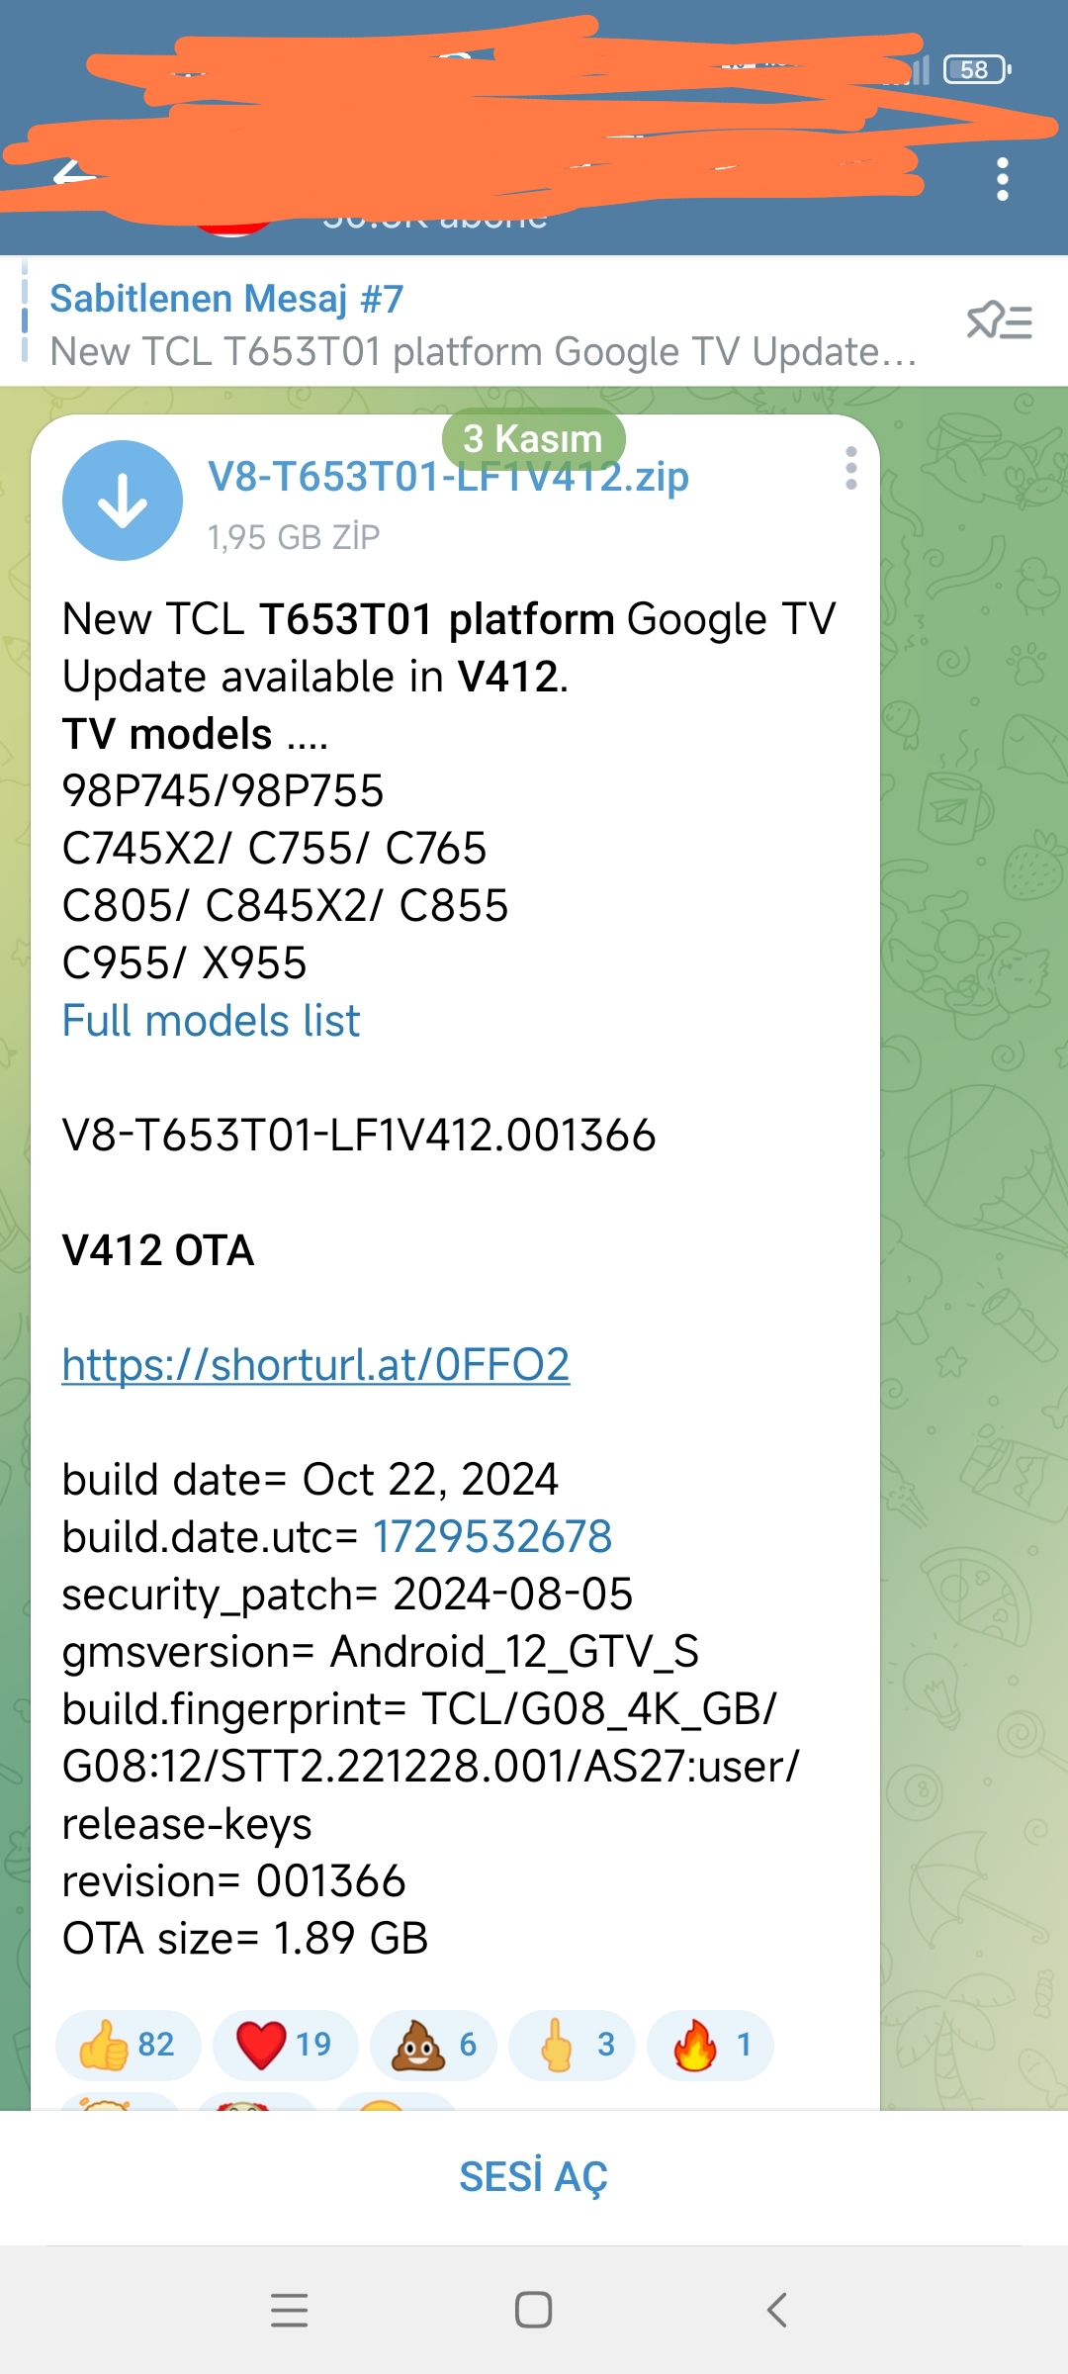Toggle thumbs up reaction with 82
This screenshot has height=2374, width=1068.
pos(129,2045)
